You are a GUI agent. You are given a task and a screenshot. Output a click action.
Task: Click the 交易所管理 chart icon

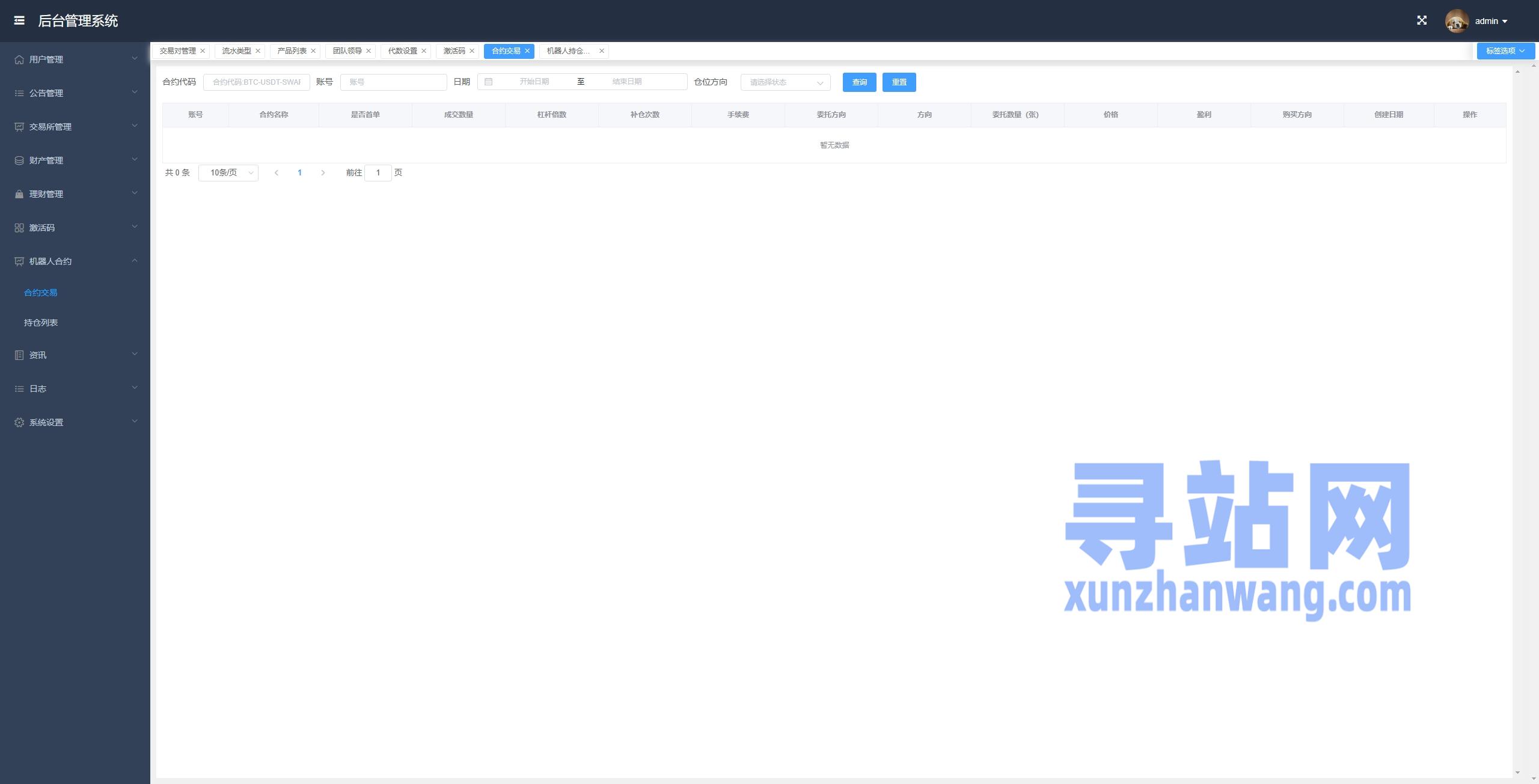click(19, 127)
